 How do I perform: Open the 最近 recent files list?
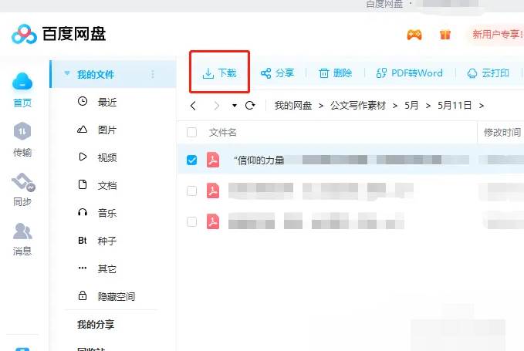[107, 102]
